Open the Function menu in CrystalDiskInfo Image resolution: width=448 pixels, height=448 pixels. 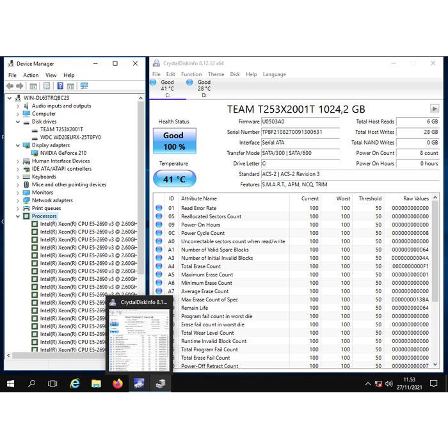[191, 74]
